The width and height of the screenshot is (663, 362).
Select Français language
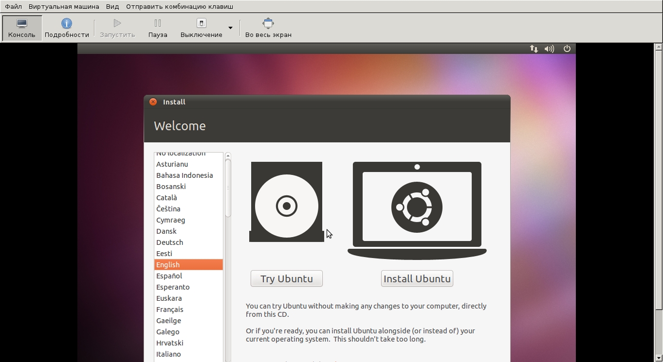tap(188, 310)
